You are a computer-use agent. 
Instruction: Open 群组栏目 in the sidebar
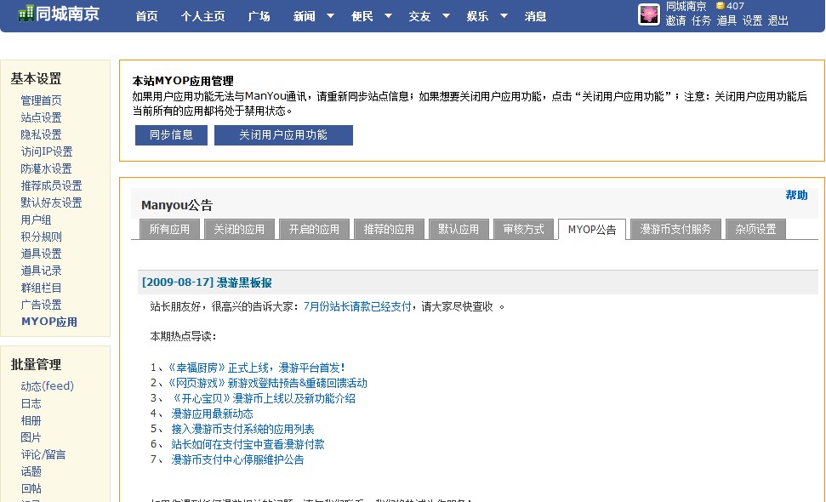point(41,288)
